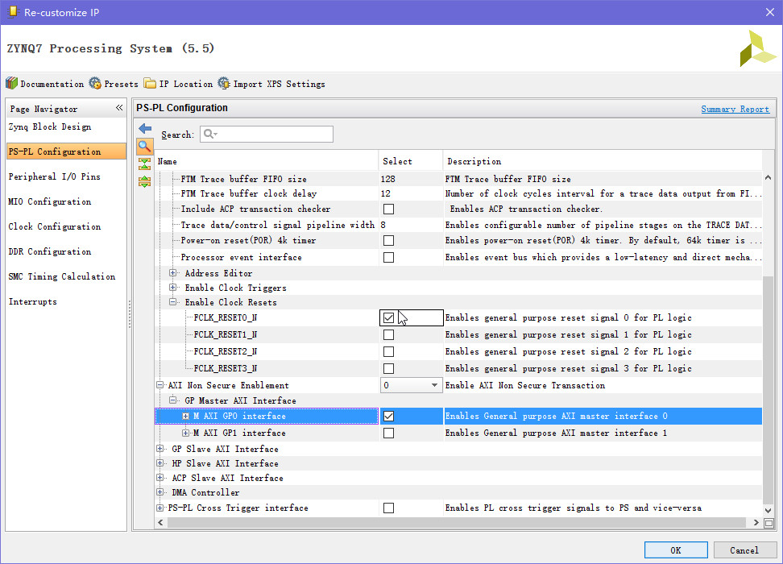Enable Processor event interface checkbox
783x564 pixels.
tap(388, 257)
